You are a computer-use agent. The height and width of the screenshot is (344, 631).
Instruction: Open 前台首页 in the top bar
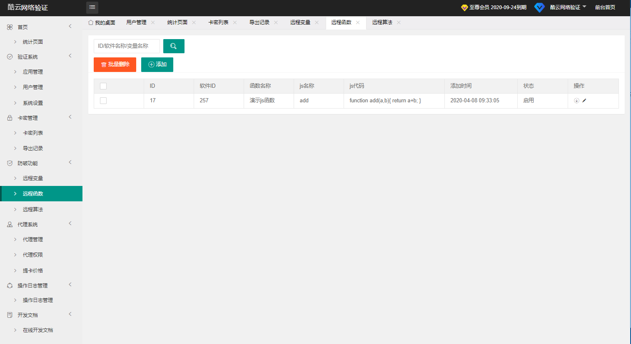(605, 7)
